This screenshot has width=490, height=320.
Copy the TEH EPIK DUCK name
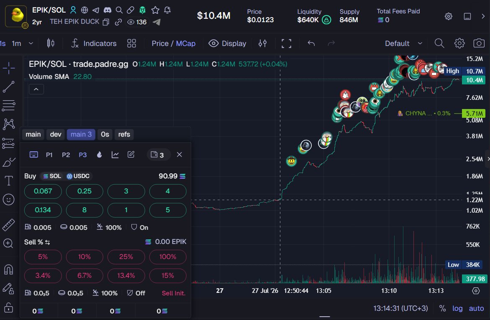106,22
